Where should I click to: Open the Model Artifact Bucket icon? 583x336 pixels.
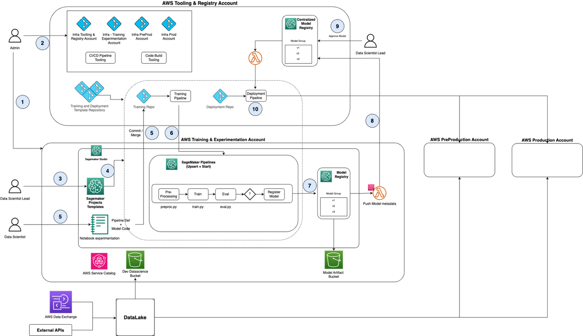[334, 260]
